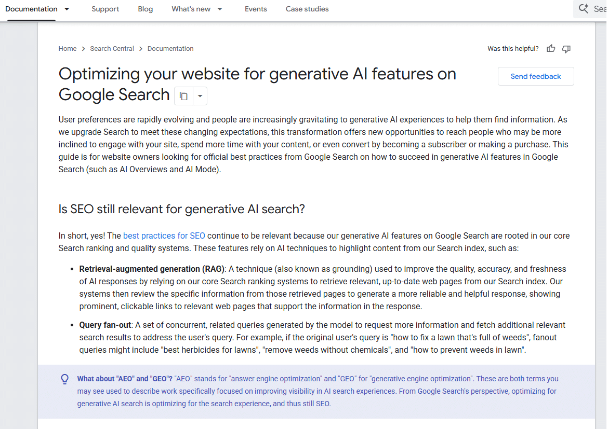The width and height of the screenshot is (608, 429).
Task: Click the 'Query fan-out' bold text
Action: (x=105, y=325)
